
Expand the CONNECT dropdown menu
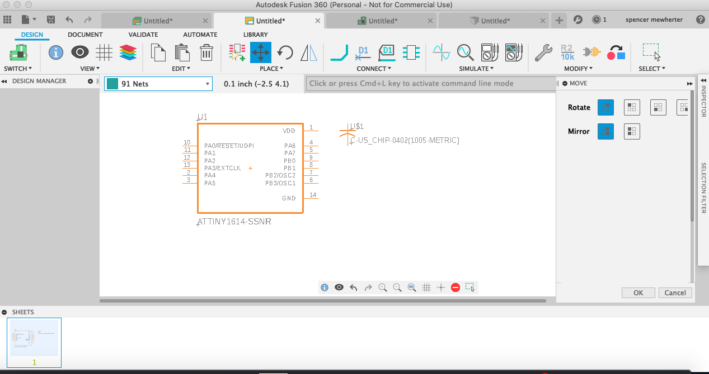374,69
